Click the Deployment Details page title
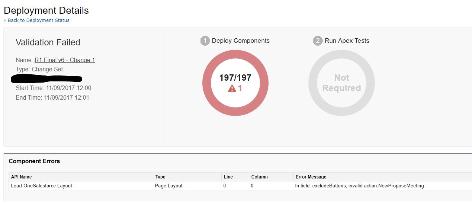Image resolution: width=472 pixels, height=203 pixels. coord(46,10)
